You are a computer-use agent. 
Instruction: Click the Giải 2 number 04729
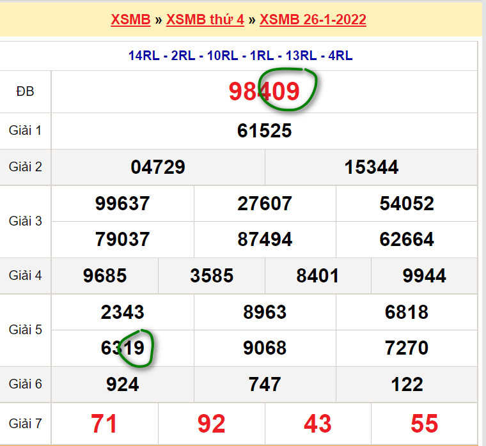point(158,167)
